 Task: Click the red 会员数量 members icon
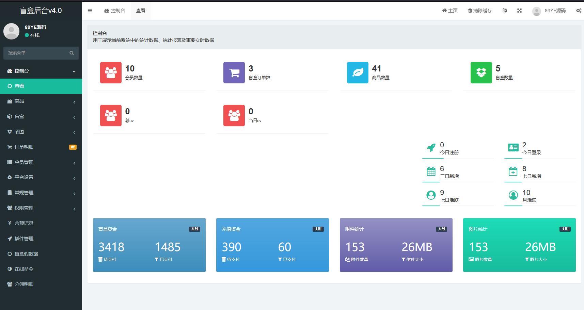111,72
